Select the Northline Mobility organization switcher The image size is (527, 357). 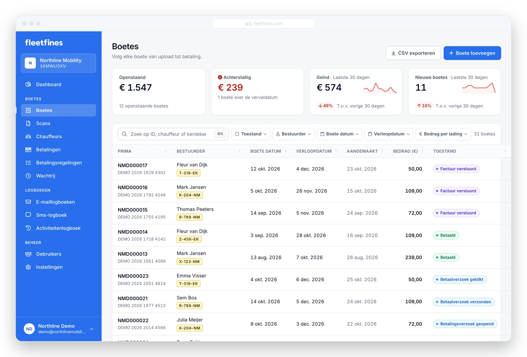coord(58,63)
